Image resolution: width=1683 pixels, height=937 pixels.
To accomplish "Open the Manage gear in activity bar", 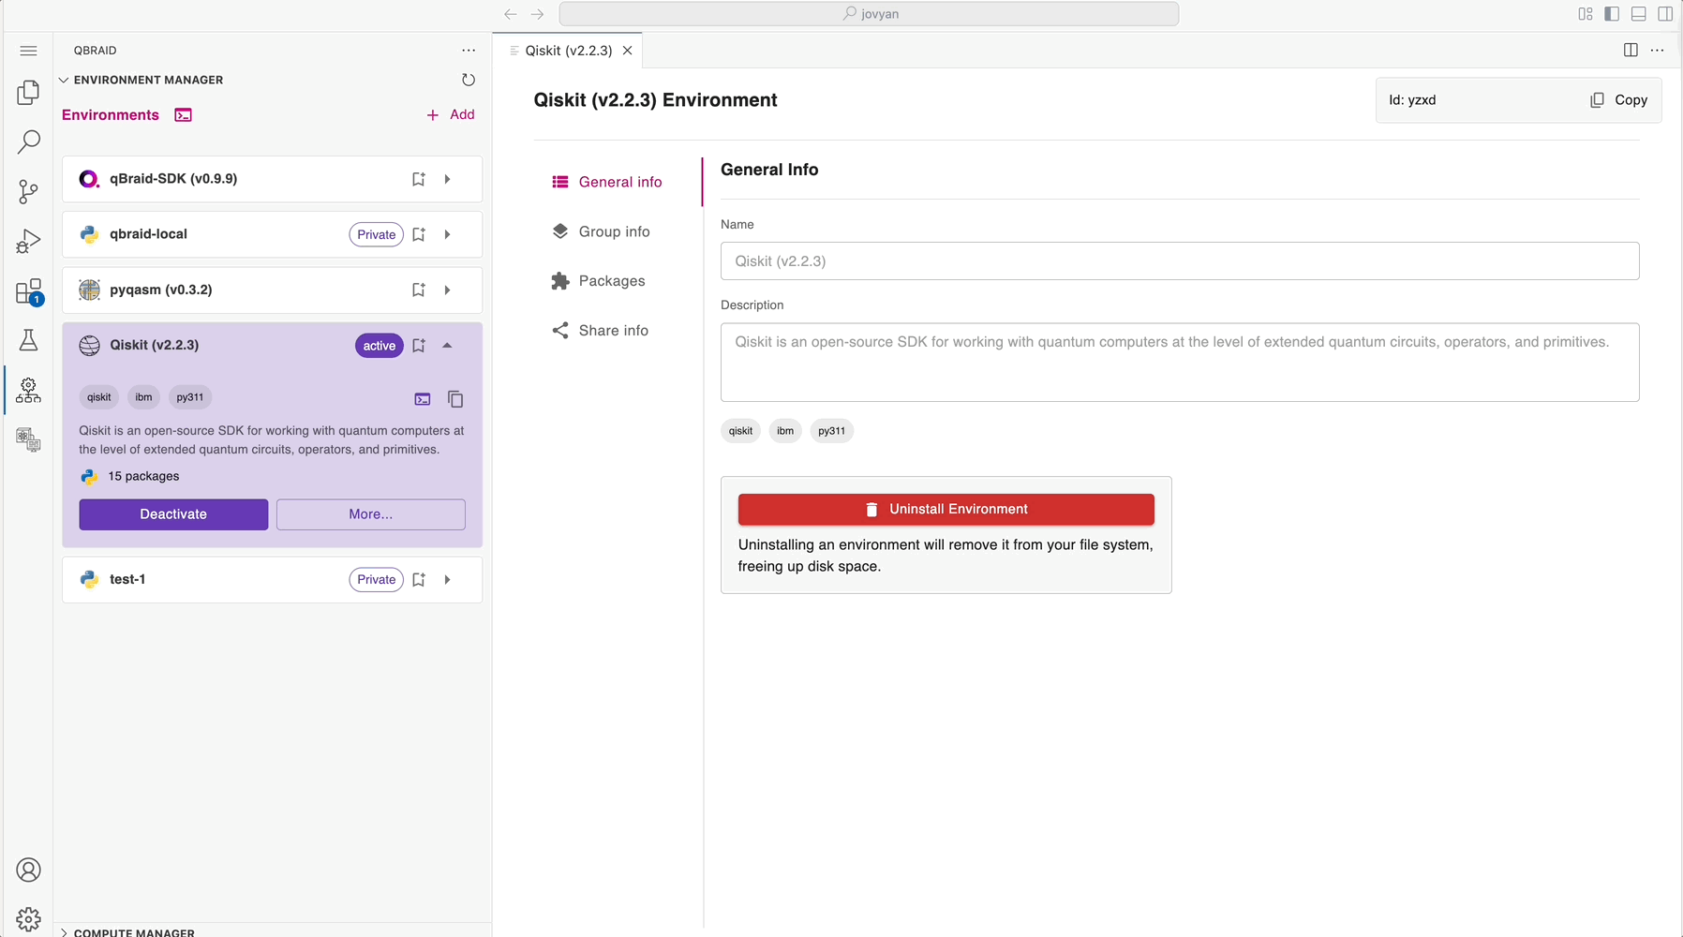I will click(29, 919).
